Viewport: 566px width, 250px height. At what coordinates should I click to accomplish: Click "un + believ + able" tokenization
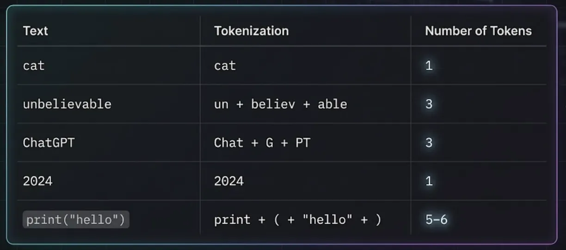tap(280, 104)
